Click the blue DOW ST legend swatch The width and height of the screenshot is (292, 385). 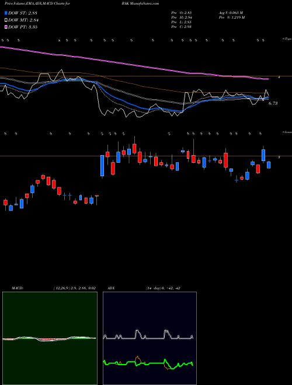point(6,13)
